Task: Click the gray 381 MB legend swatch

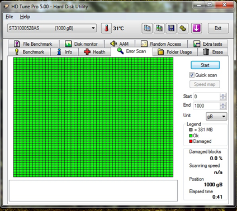Action: click(x=191, y=130)
